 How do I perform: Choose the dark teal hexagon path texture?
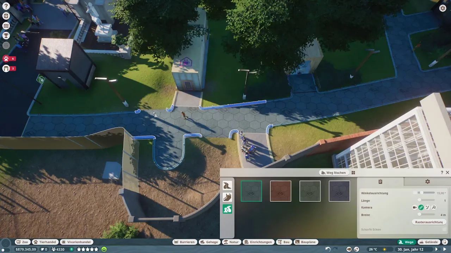pyautogui.click(x=251, y=191)
